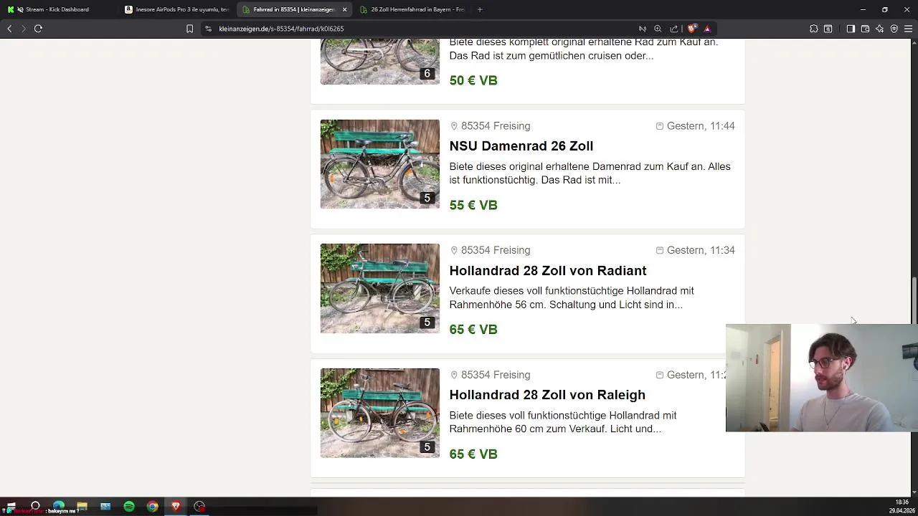Open Brave VPN shield icon
This screenshot has width=918, height=516.
[894, 29]
